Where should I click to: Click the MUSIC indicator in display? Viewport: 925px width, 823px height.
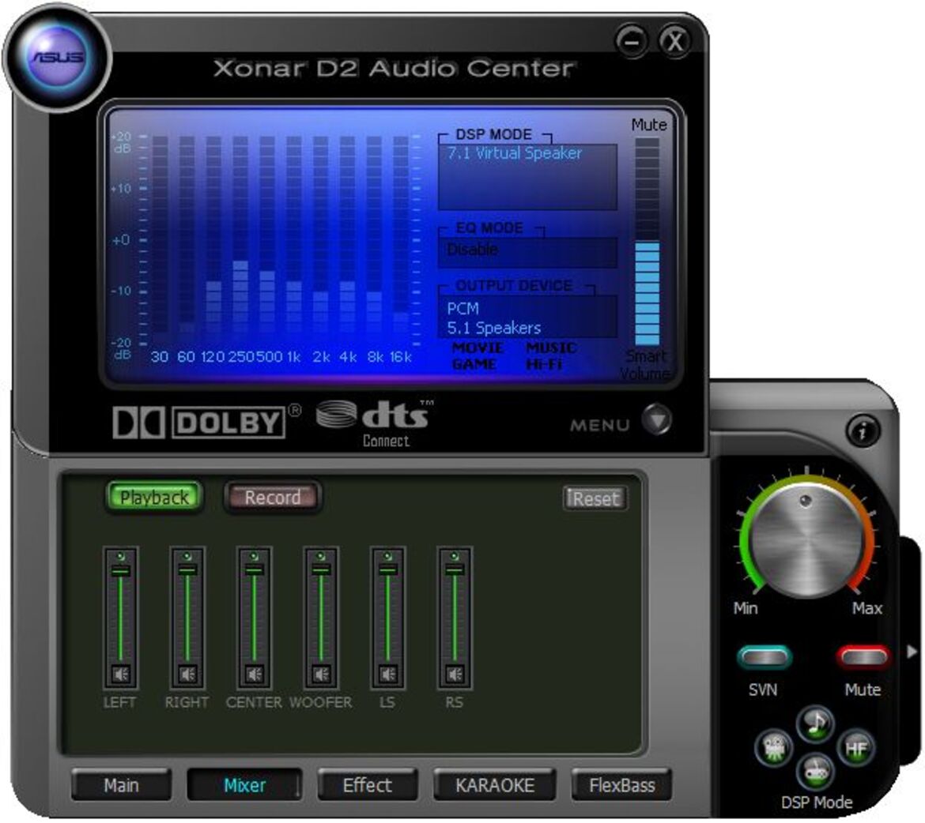point(551,348)
